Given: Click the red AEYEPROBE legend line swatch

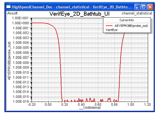Looking at the screenshot, I should coord(109,26).
